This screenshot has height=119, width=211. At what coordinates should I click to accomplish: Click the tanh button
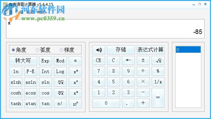[16, 103]
